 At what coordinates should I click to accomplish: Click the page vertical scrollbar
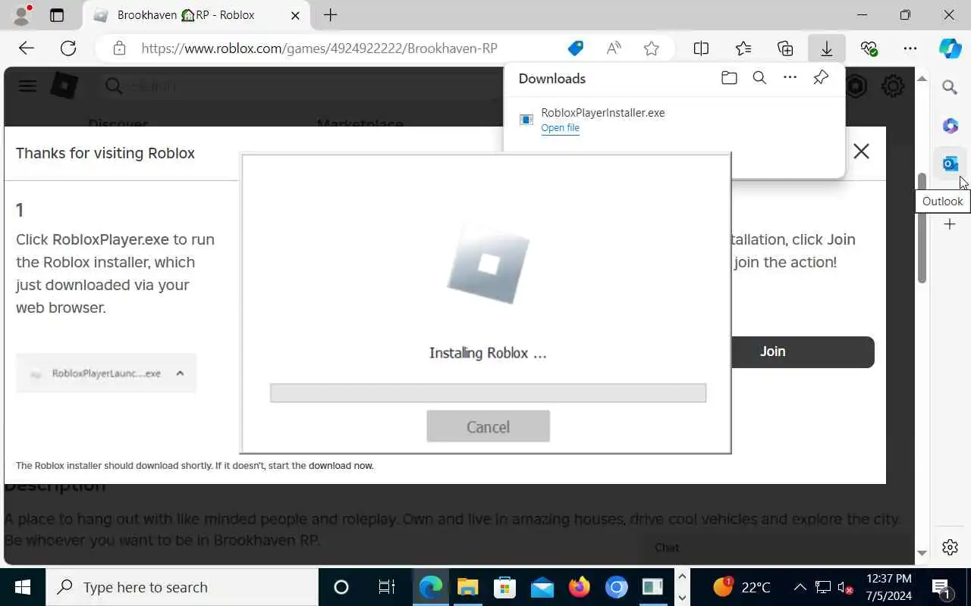point(922,227)
